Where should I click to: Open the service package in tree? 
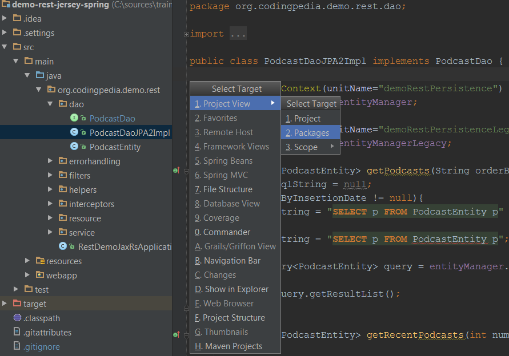pos(82,232)
